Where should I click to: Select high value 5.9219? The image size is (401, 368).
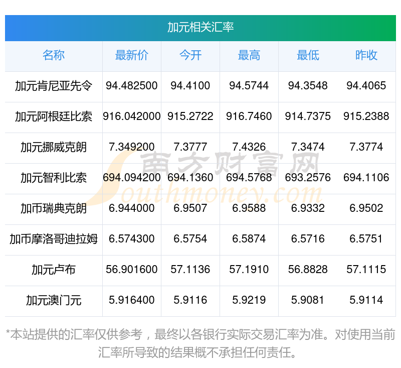(249, 300)
